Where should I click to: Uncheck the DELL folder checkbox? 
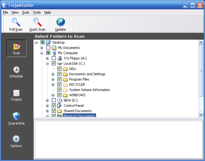coord(59,69)
